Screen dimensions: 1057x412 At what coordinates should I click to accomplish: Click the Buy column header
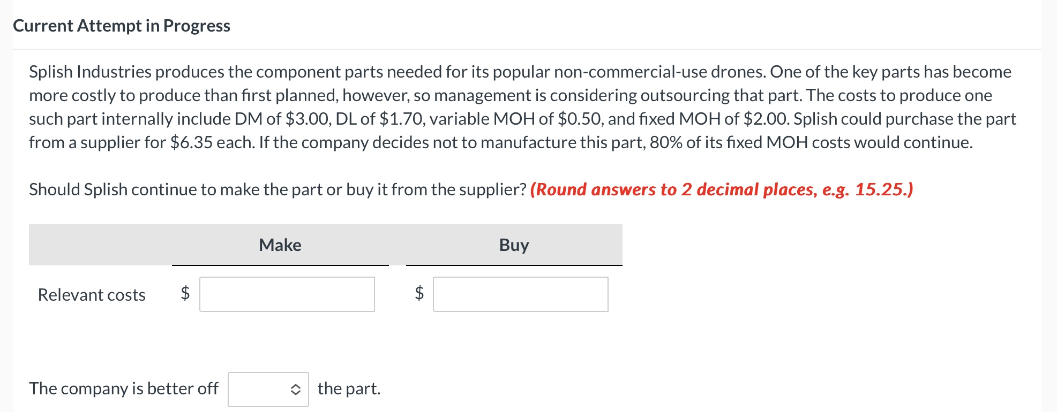click(514, 245)
